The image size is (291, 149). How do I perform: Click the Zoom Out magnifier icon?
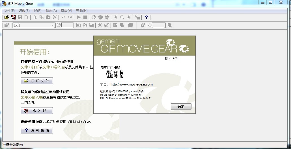pyautogui.click(x=122, y=17)
